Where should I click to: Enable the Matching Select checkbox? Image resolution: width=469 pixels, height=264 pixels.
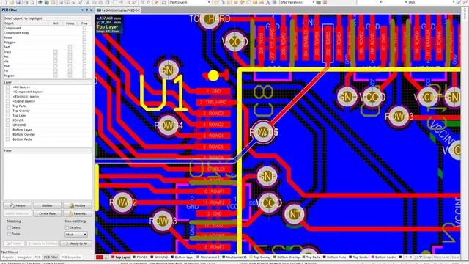pos(9,228)
